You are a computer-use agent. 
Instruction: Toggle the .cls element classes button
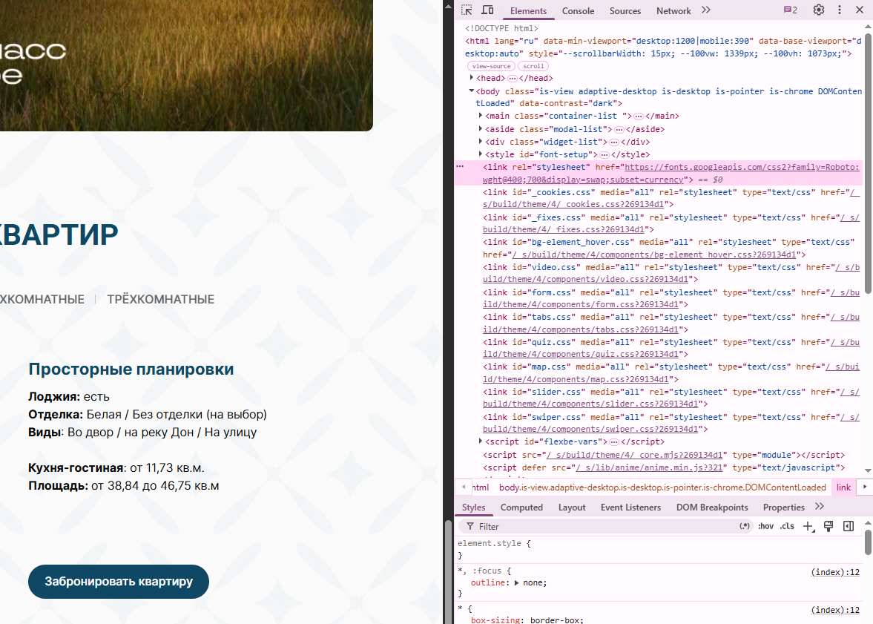pyautogui.click(x=787, y=526)
